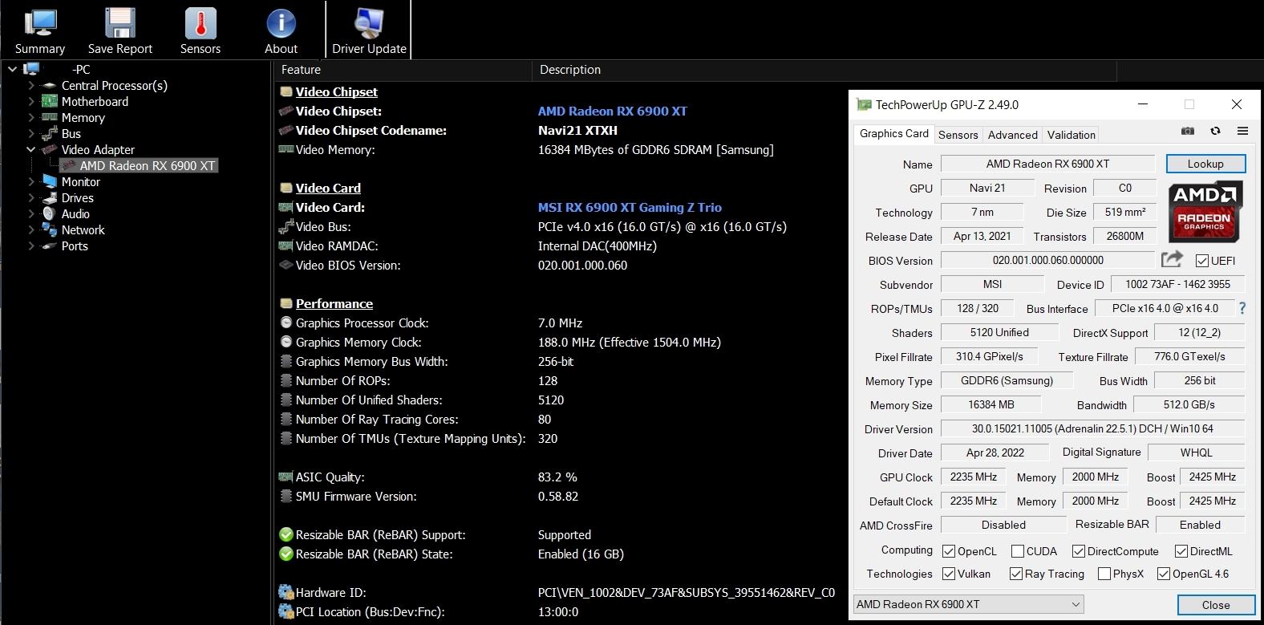Click the Central Processor(s) tree icon
The height and width of the screenshot is (625, 1264).
(x=49, y=86)
